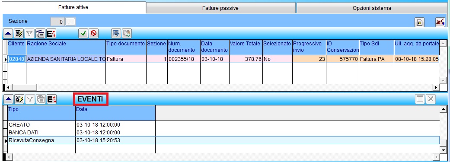Sort by the Ragione Sociale column header

click(66, 47)
